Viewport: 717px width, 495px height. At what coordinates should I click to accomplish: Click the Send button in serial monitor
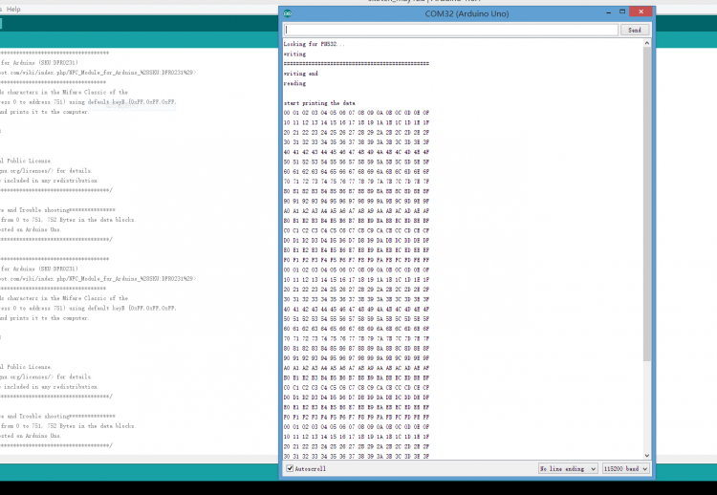coord(634,30)
